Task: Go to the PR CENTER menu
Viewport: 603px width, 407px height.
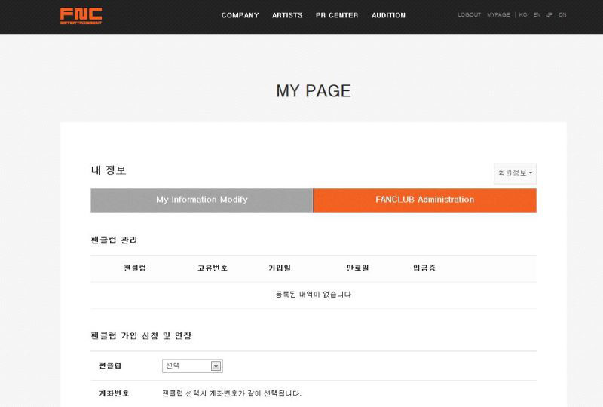Action: click(337, 15)
